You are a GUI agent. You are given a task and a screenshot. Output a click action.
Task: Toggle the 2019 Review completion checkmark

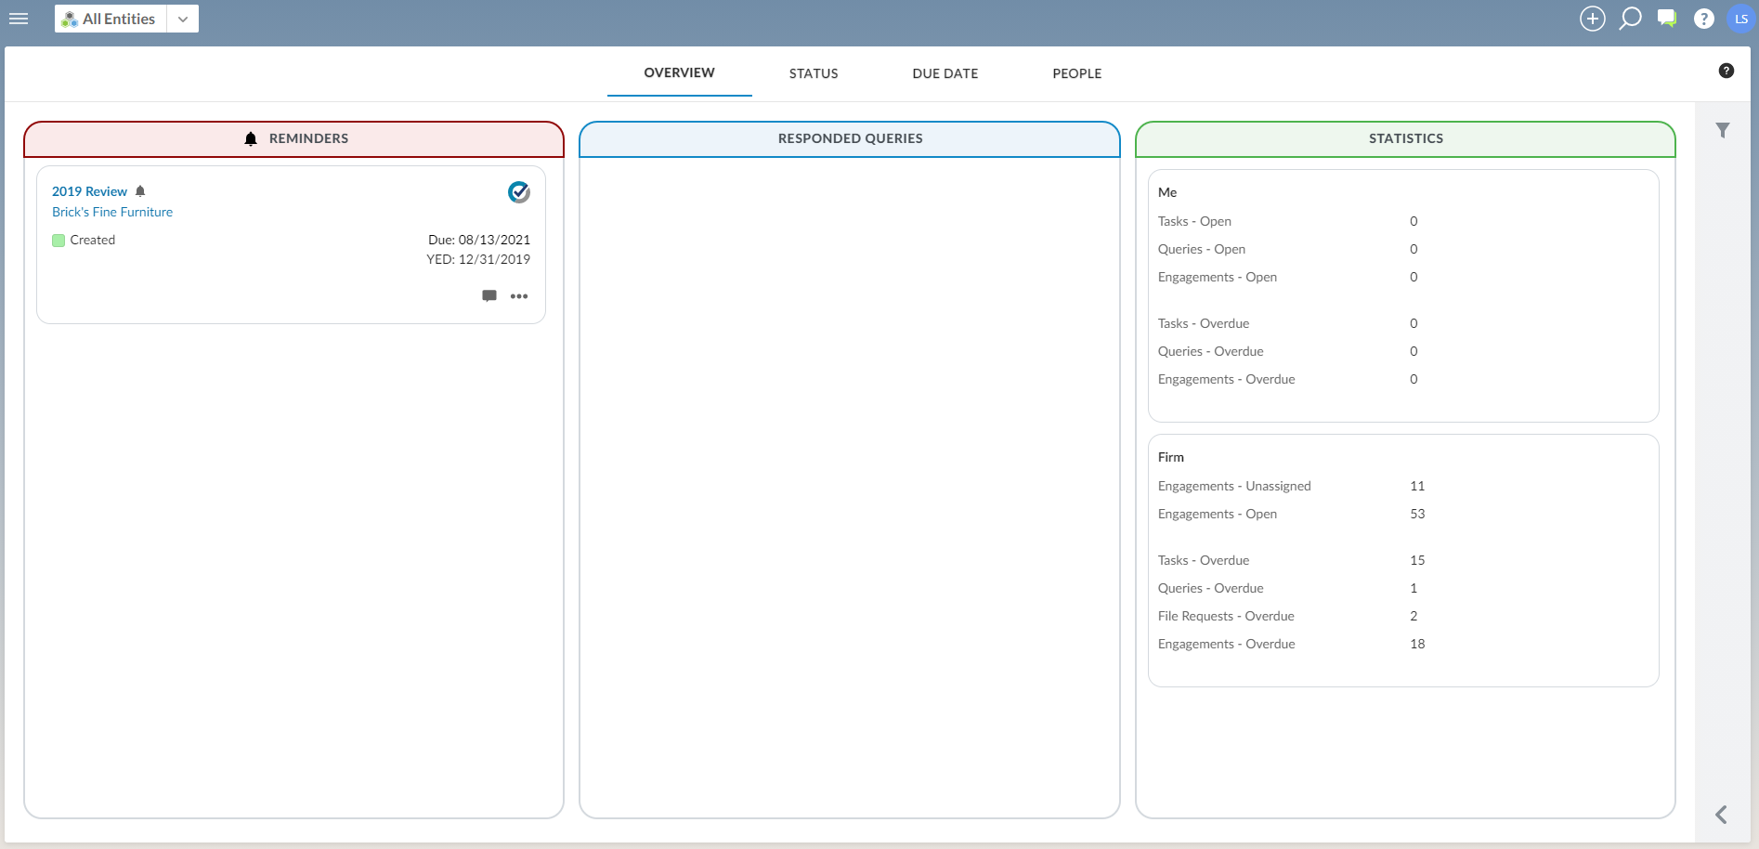519,192
